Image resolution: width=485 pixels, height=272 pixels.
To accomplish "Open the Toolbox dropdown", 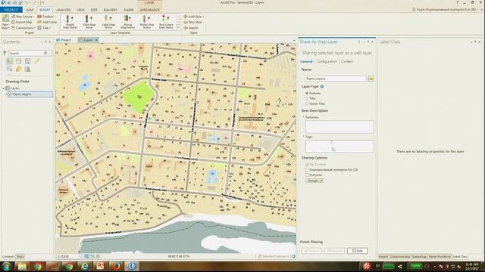I will [x=46, y=17].
